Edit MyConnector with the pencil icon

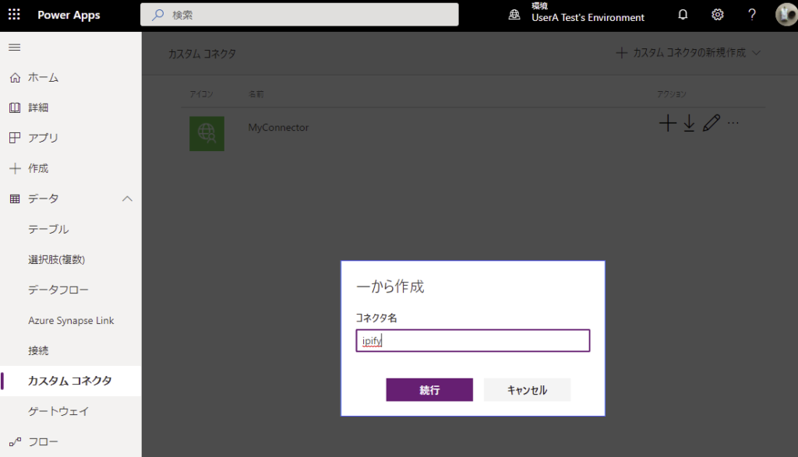[711, 123]
